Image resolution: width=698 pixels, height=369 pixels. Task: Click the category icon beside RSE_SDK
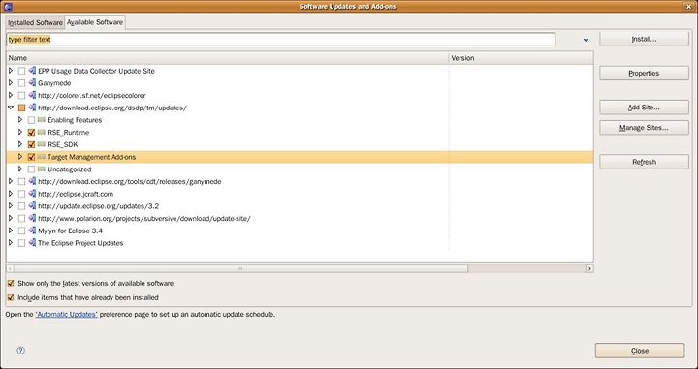42,144
